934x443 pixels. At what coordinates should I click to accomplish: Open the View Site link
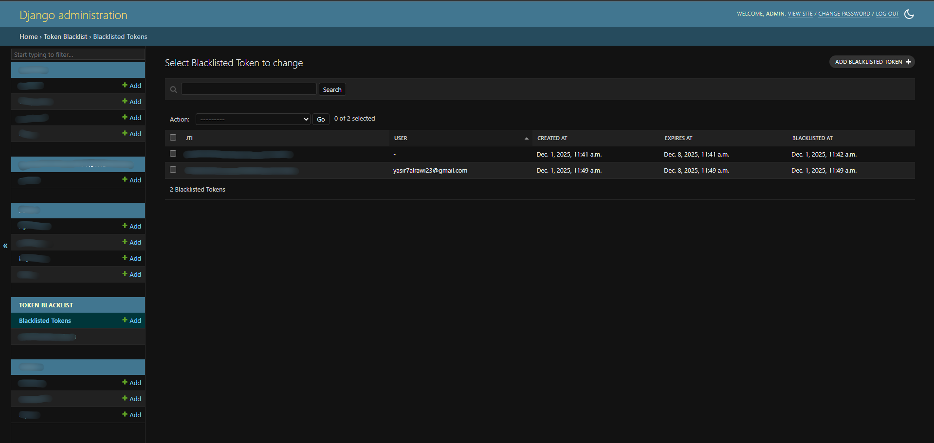pyautogui.click(x=800, y=14)
